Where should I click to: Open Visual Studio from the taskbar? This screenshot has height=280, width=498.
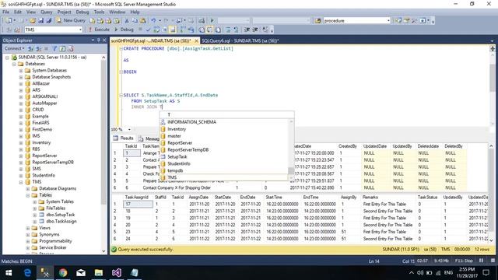click(117, 273)
